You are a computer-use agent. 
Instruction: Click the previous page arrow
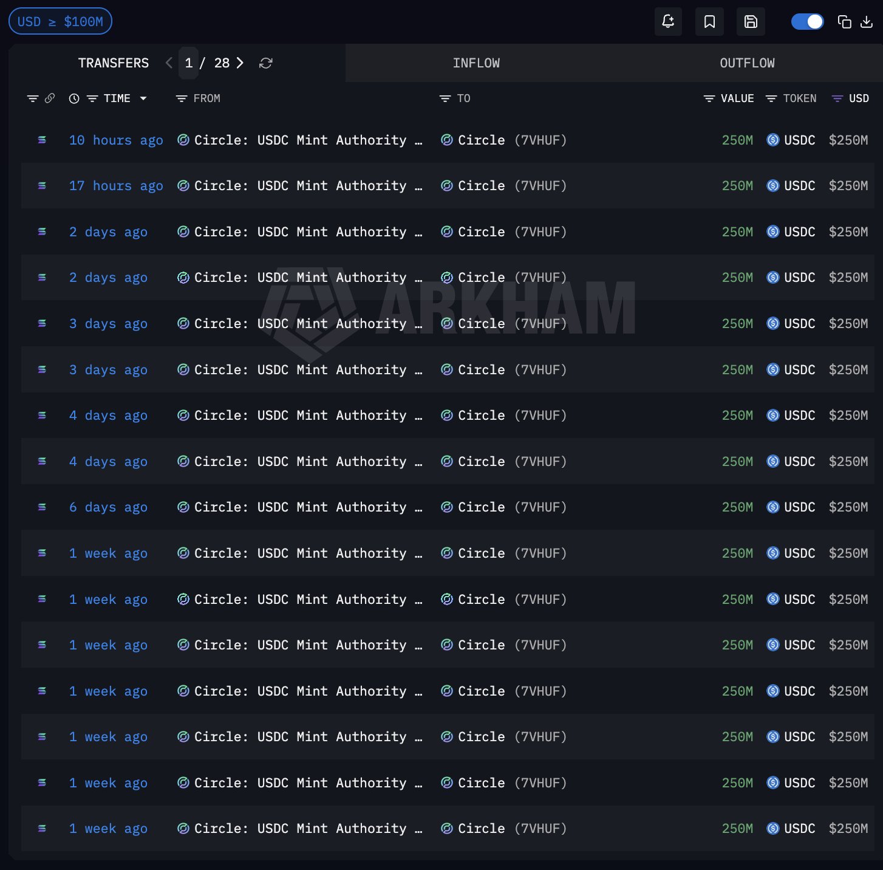(168, 63)
